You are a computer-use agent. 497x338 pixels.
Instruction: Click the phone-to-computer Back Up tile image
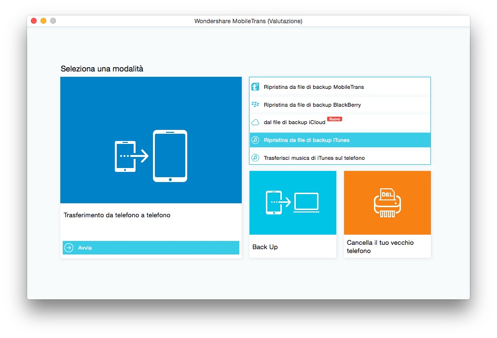[x=292, y=203]
